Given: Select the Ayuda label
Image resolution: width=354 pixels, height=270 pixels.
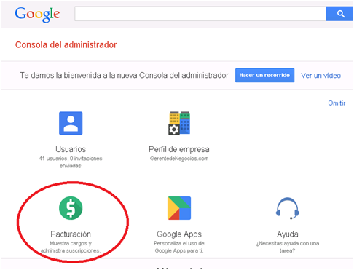Looking at the screenshot, I should click(x=288, y=234).
